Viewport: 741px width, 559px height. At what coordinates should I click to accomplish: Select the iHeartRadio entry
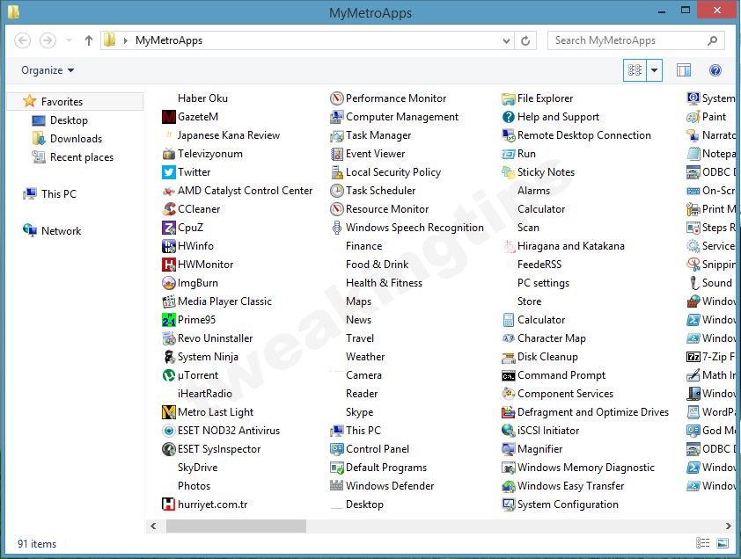(x=205, y=394)
